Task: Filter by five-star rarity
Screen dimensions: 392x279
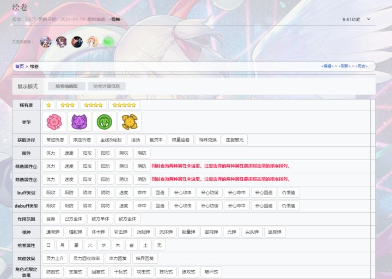Action: (124, 105)
